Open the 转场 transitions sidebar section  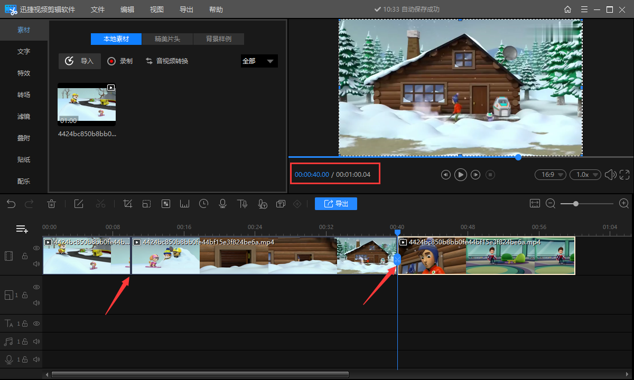click(24, 95)
